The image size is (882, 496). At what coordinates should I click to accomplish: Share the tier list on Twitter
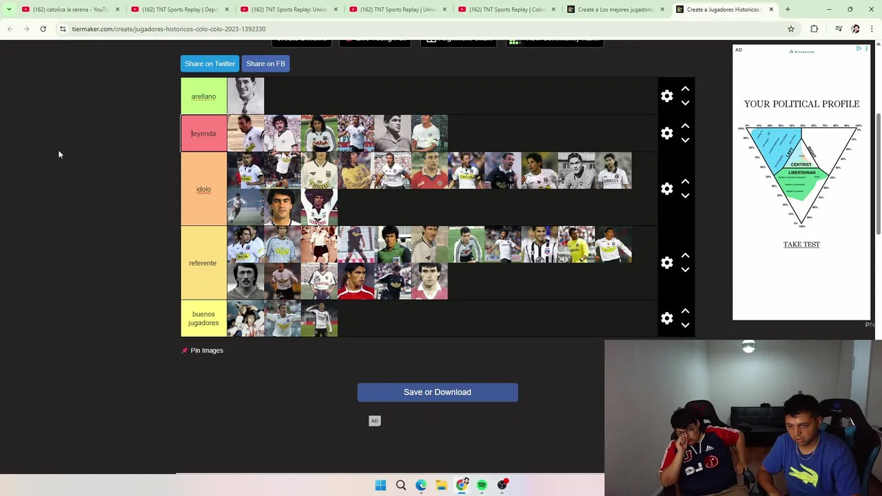click(209, 63)
